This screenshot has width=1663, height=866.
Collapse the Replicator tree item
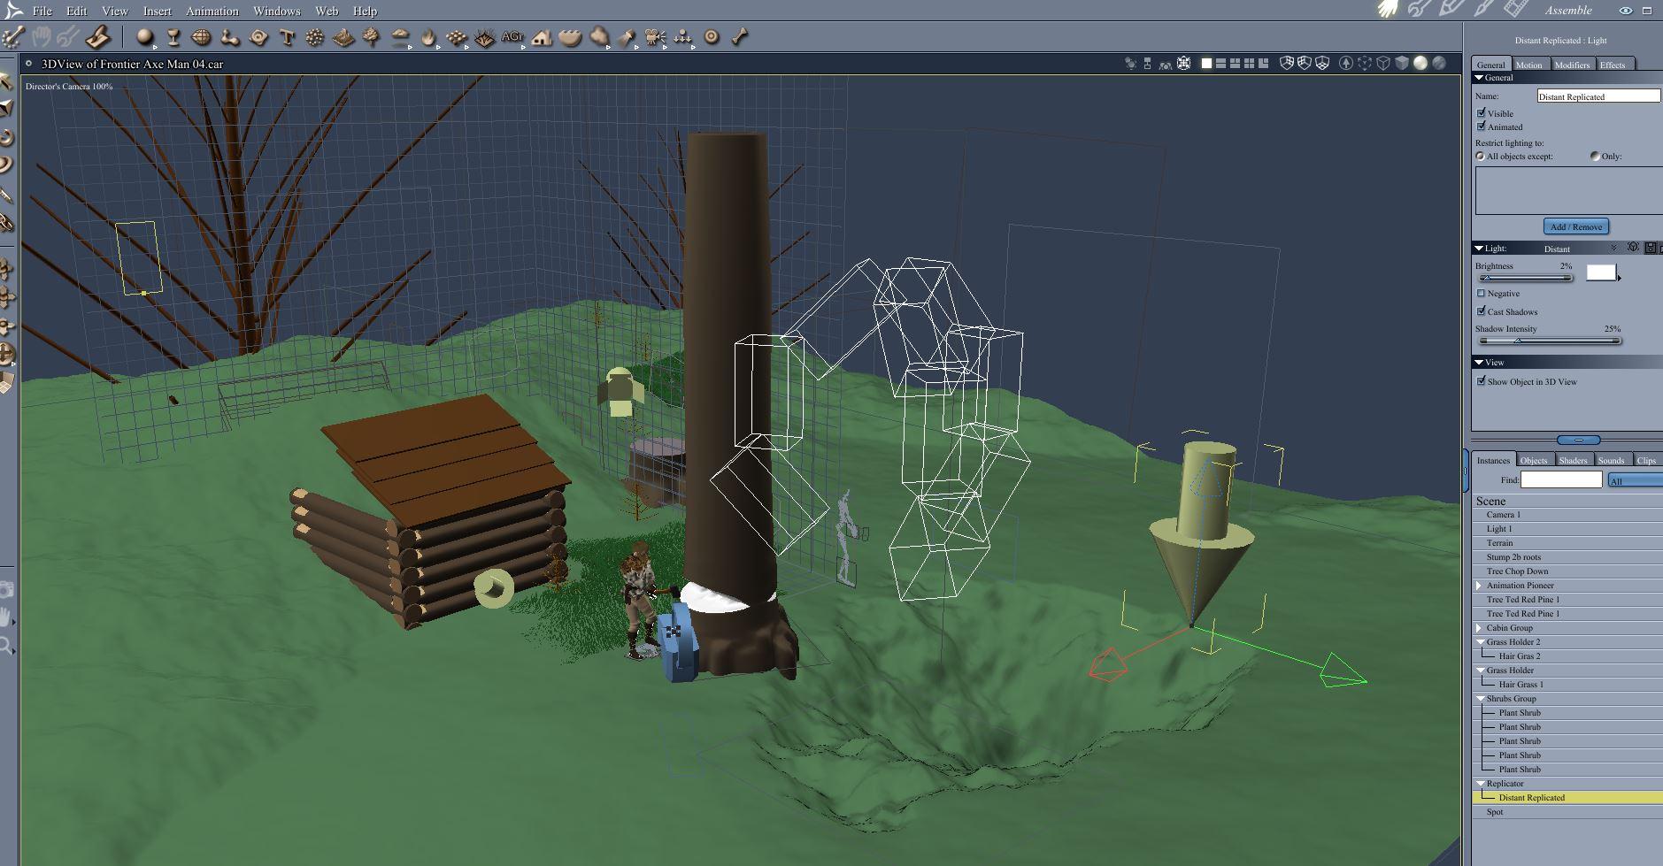(x=1480, y=784)
